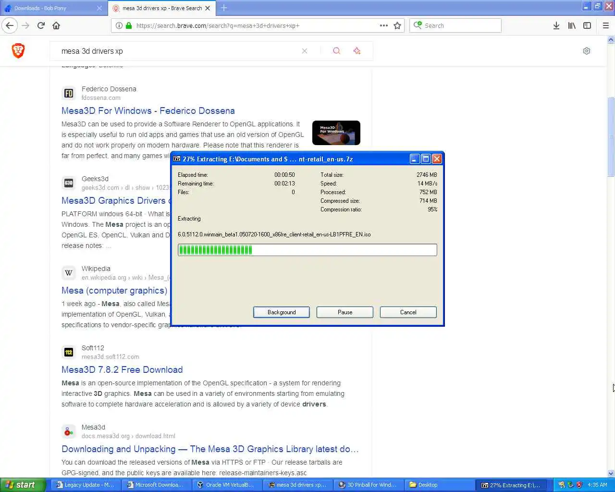Click the 7-Zip dialog title bar icon
The image size is (615, 492).
177,159
